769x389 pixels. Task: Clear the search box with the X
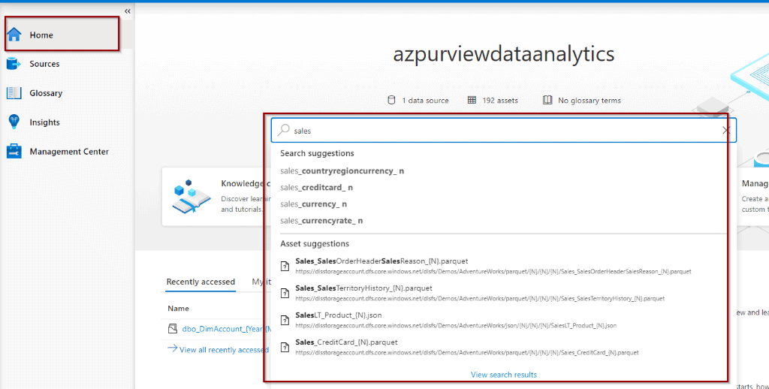pos(726,130)
